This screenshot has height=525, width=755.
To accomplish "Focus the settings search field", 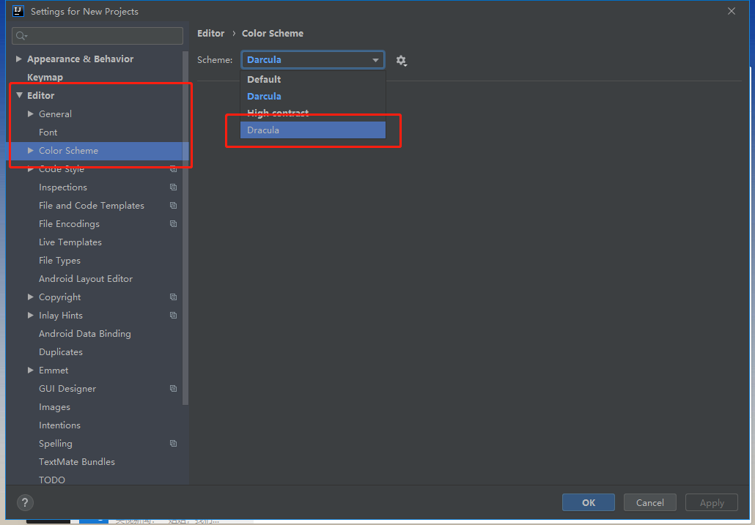I will [97, 36].
